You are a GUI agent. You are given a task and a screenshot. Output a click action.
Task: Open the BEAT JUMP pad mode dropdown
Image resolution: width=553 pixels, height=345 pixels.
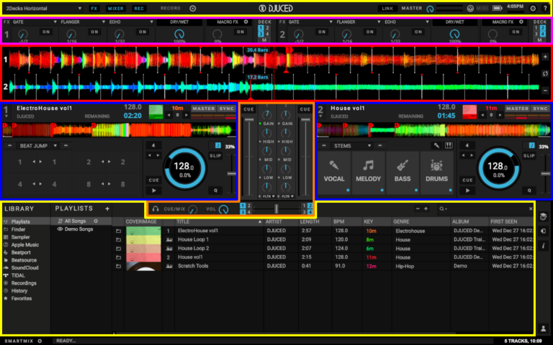(37, 145)
